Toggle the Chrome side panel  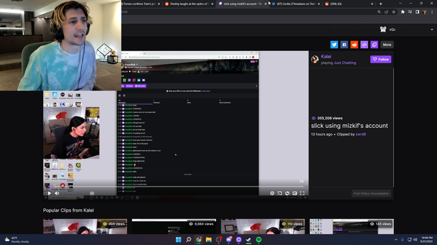click(417, 12)
